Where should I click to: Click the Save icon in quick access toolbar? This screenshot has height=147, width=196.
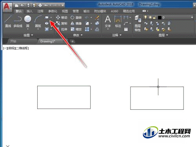click(28, 5)
